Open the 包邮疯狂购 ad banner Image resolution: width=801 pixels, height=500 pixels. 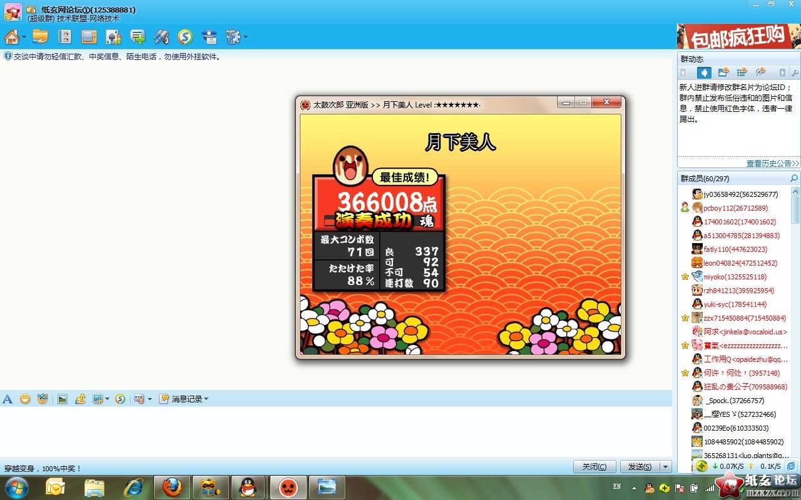tap(739, 36)
